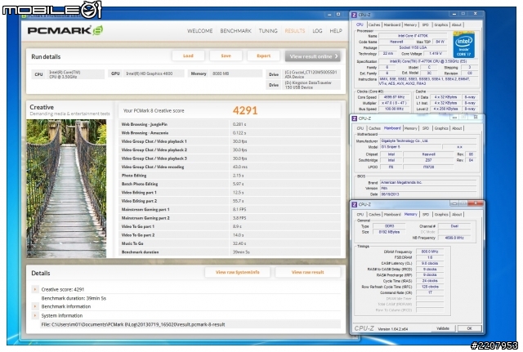Expand the Creative score 4291 details row

click(x=34, y=289)
